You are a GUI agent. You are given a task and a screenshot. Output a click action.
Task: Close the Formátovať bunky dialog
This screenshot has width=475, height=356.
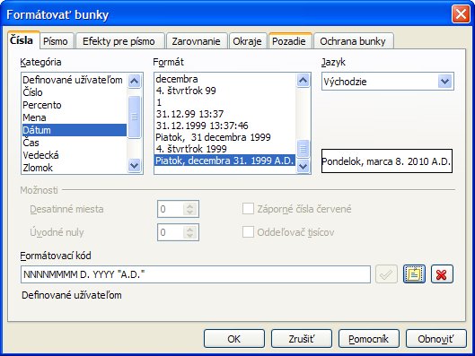click(461, 14)
